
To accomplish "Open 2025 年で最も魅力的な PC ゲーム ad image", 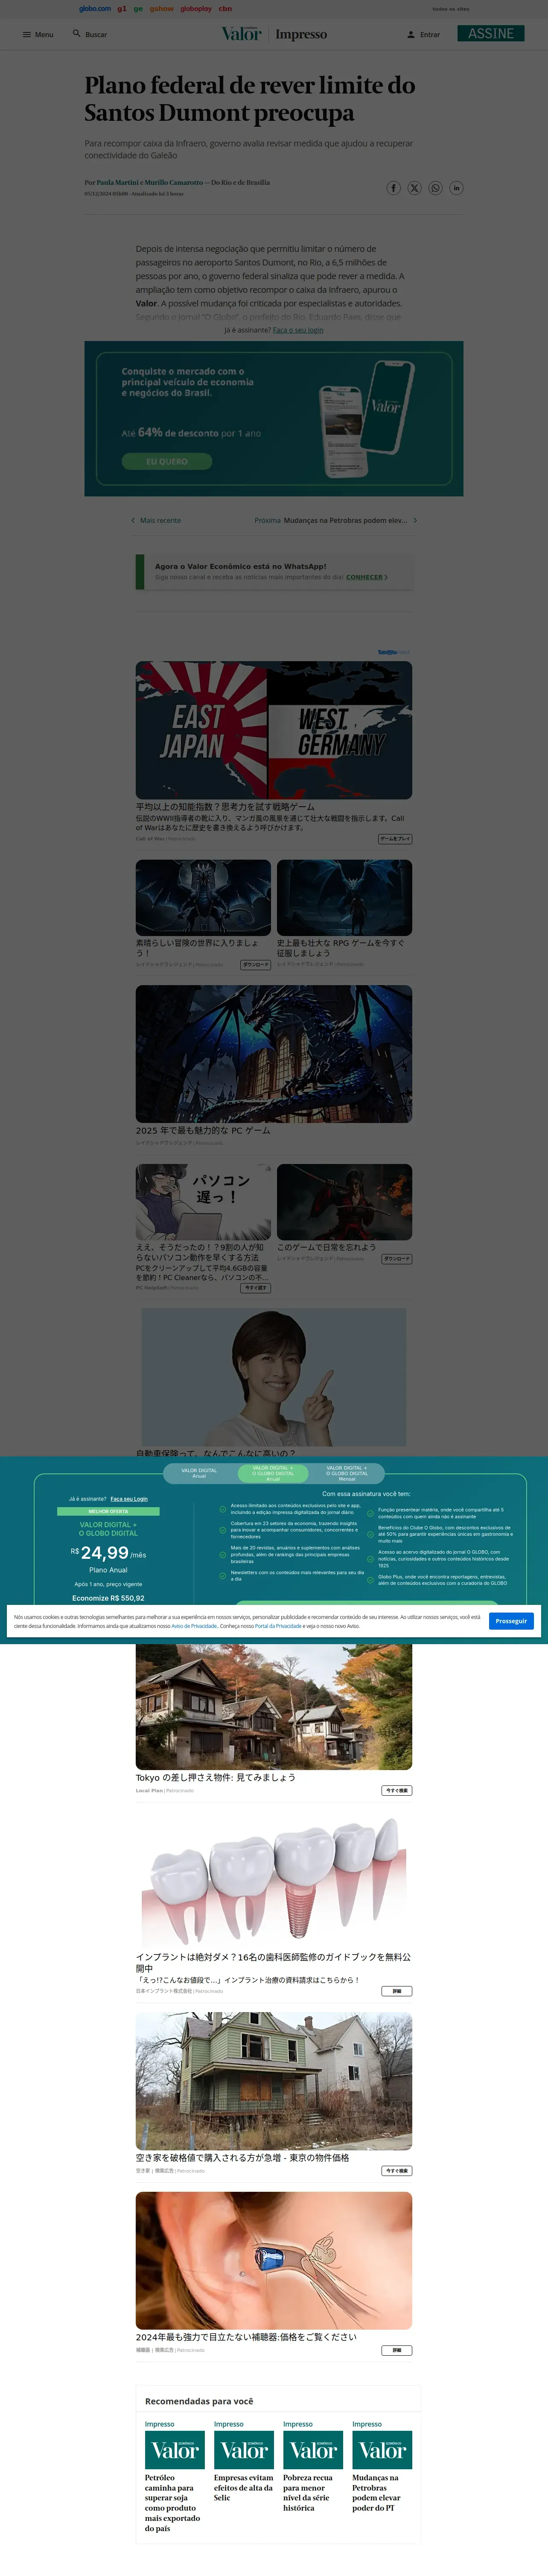I will coord(274,1054).
